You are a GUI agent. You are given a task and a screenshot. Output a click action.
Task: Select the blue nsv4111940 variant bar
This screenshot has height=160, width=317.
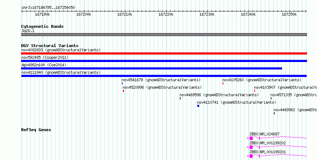(x=164, y=76)
